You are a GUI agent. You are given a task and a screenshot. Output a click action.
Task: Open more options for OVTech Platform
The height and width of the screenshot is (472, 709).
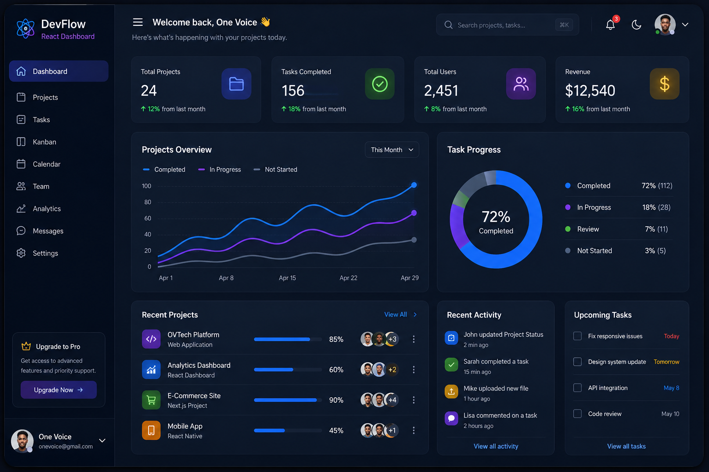pos(414,339)
